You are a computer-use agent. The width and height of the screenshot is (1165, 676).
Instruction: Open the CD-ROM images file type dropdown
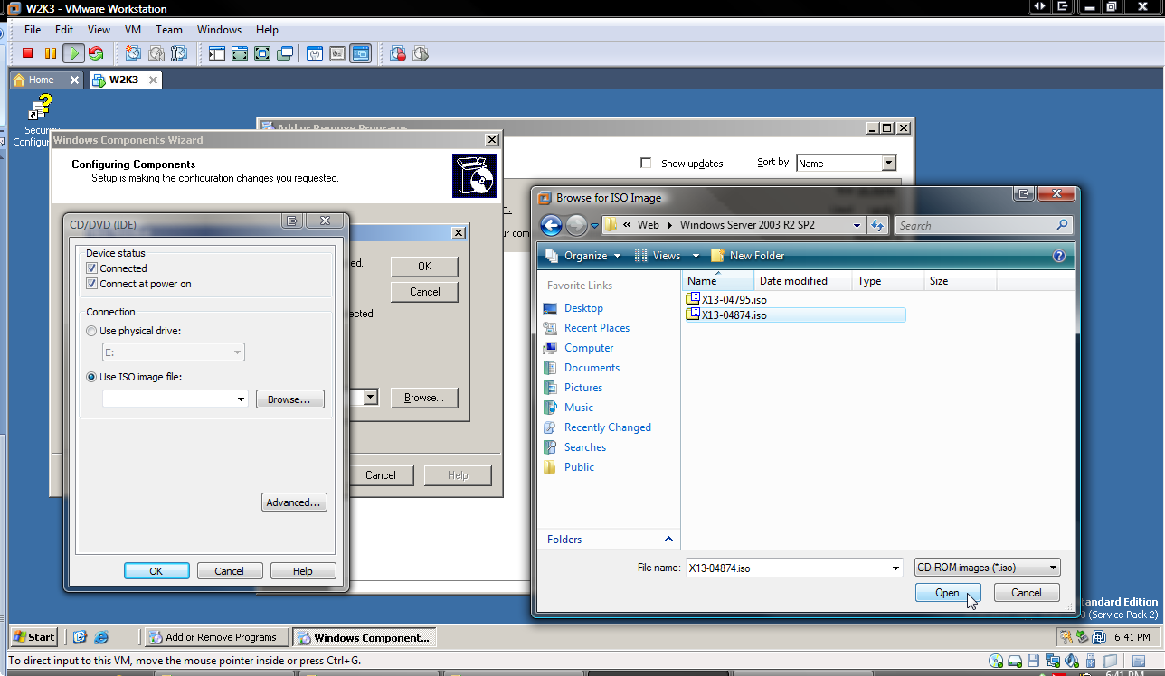987,568
